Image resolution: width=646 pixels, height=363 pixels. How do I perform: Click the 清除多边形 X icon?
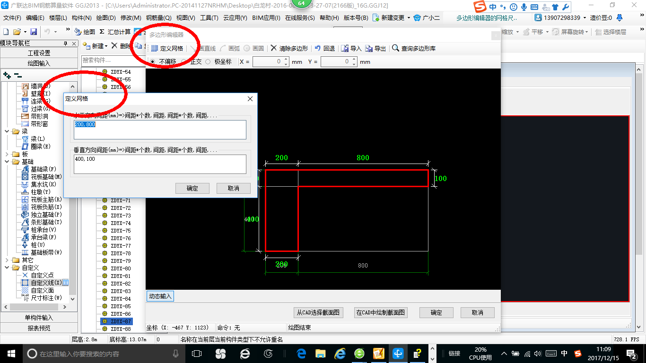coord(273,48)
